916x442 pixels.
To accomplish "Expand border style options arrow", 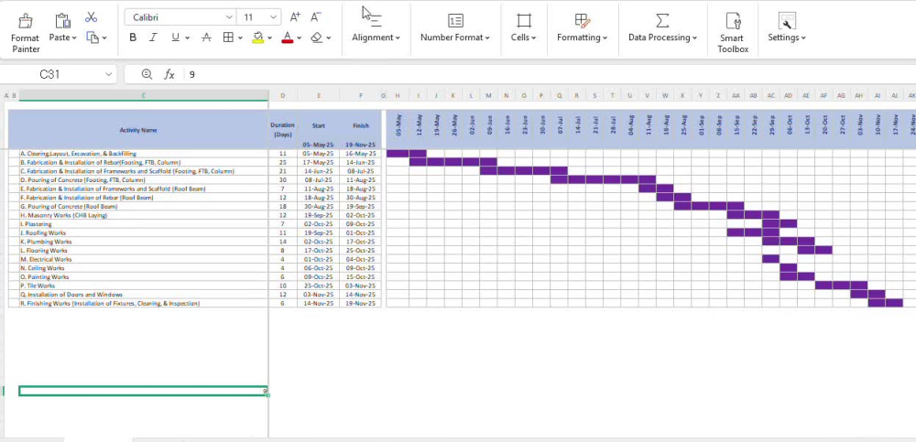I will point(241,38).
